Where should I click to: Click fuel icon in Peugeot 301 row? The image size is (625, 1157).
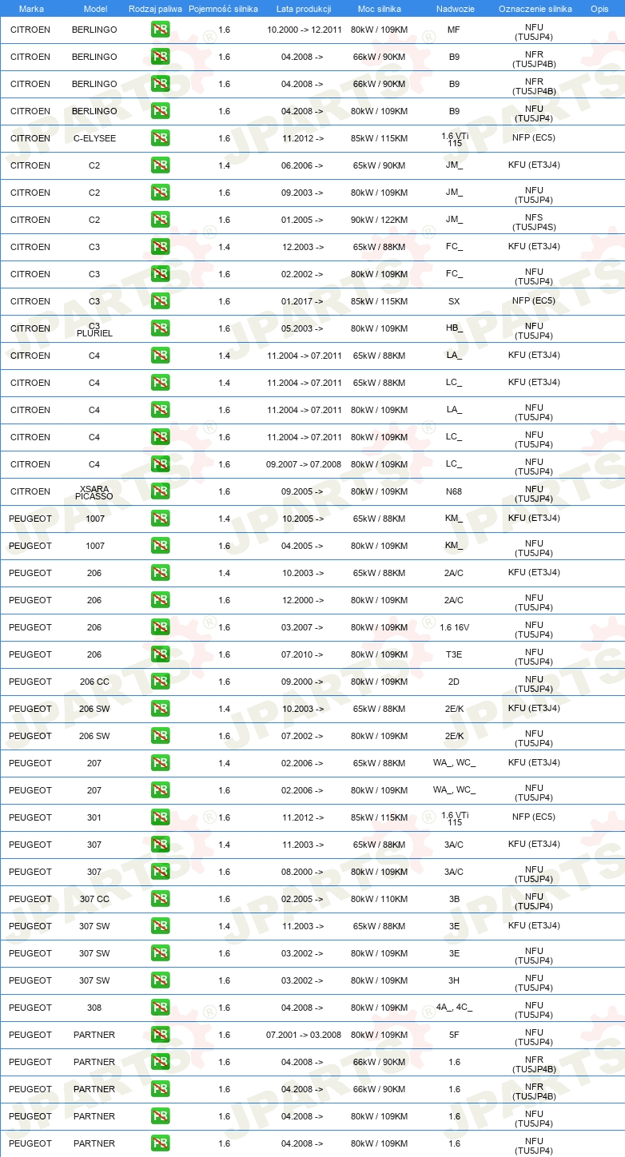pyautogui.click(x=160, y=817)
